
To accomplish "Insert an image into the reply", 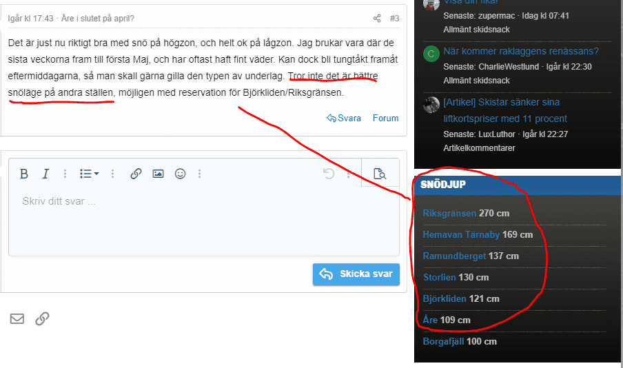I will tap(158, 174).
